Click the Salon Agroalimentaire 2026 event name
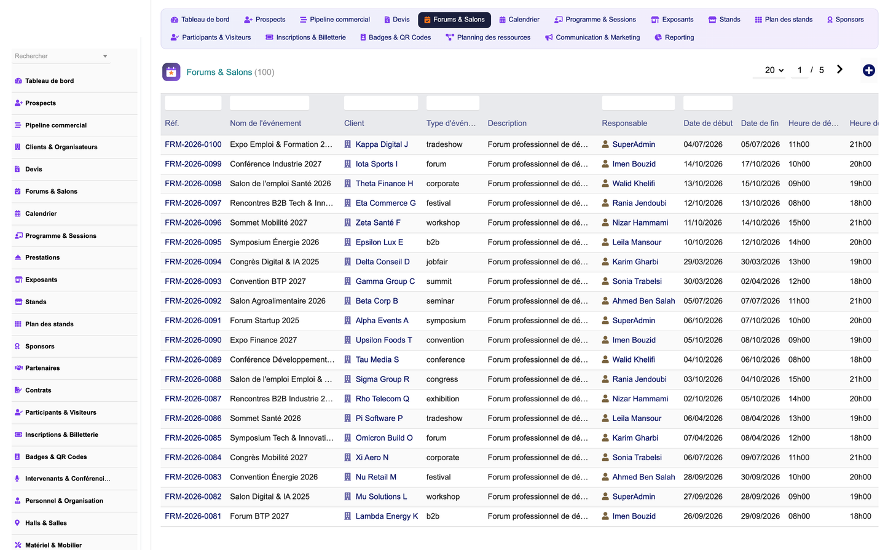Screen dimensions: 888x550 [x=278, y=301]
